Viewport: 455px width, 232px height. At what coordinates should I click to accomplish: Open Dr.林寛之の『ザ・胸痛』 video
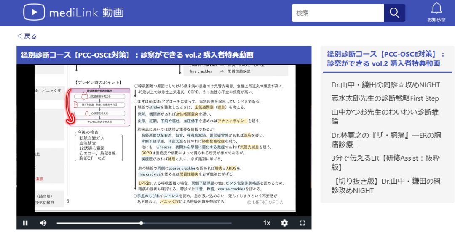coord(386,140)
